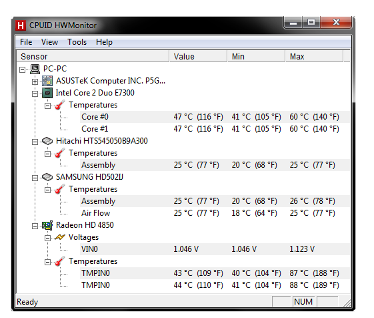Click the Hitachi HTS545050B9A300 label
This screenshot has height=318, width=374.
click(102, 141)
